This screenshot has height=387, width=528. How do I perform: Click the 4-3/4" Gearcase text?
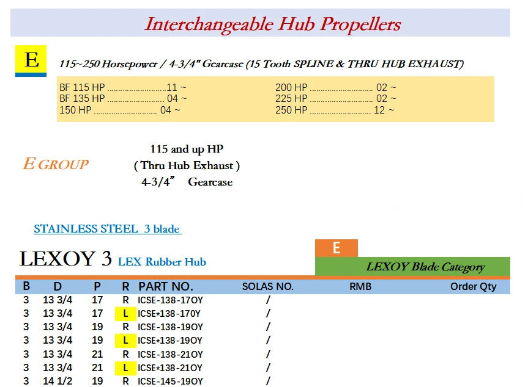187,182
